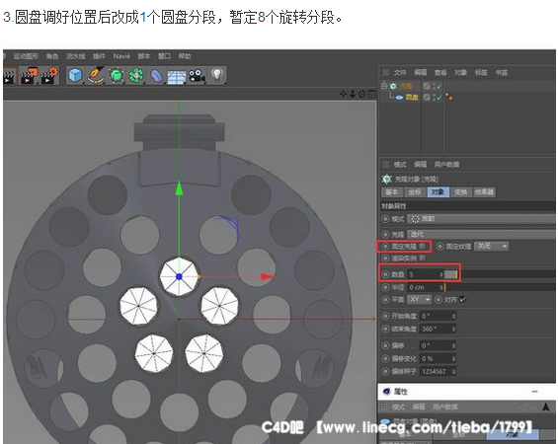Image resolution: width=558 pixels, height=444 pixels.
Task: Toggle viewport maximize layout icon
Action: pyautogui.click(x=371, y=94)
